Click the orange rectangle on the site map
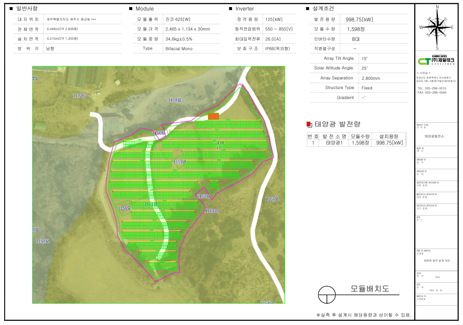 point(213,117)
